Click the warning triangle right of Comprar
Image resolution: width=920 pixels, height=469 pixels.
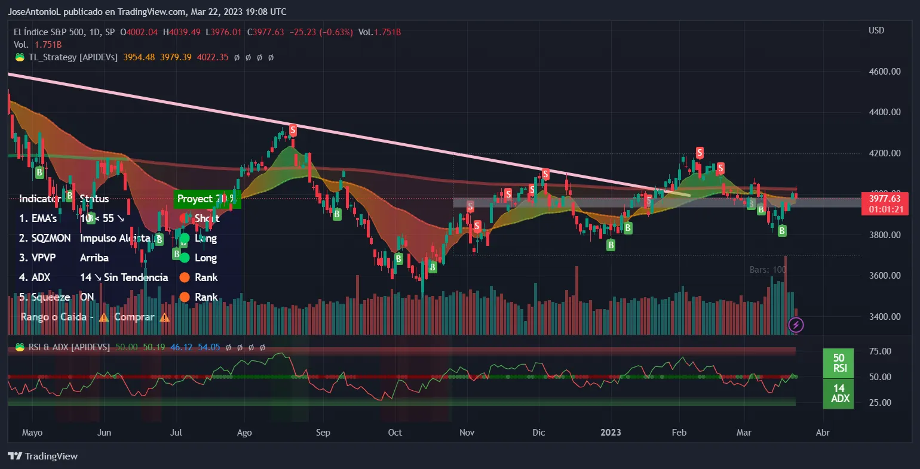click(x=164, y=317)
